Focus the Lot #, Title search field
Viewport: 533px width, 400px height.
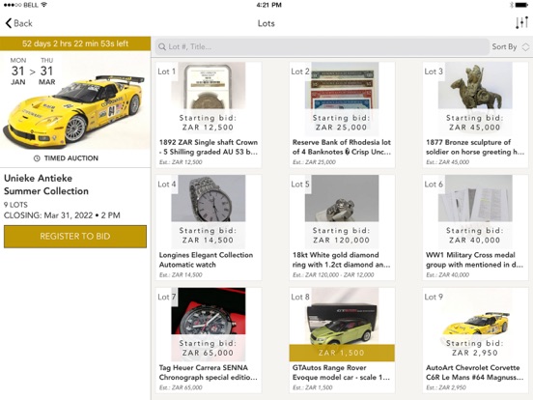[322, 46]
